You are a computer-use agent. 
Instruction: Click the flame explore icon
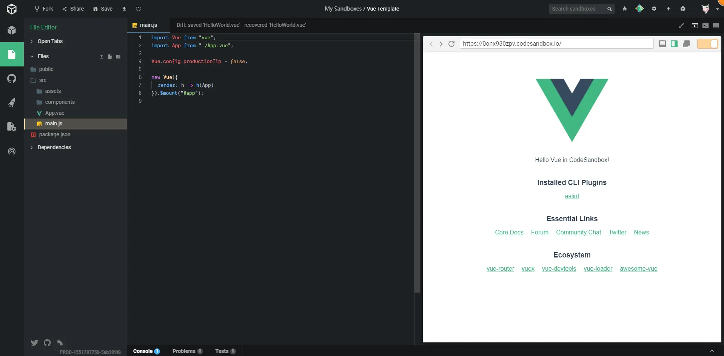coord(625,9)
